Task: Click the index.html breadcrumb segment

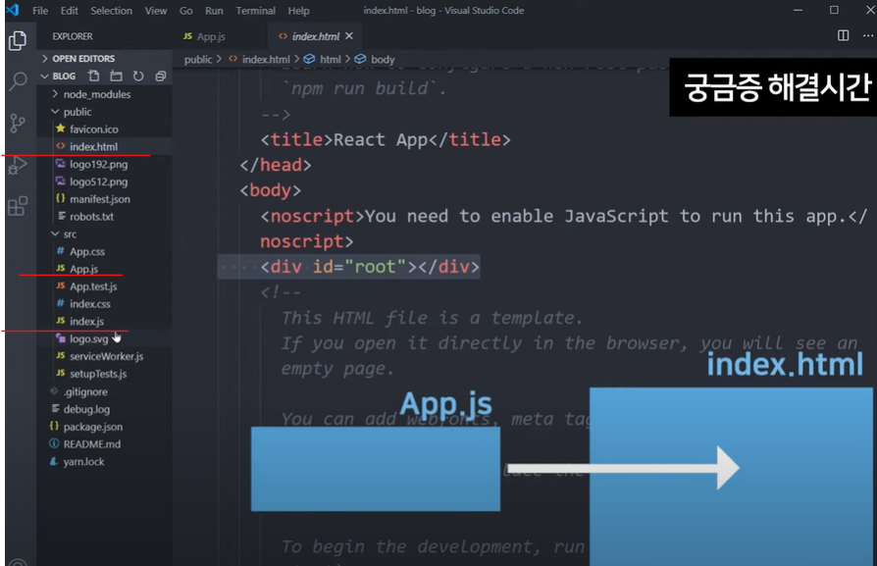Action: click(x=266, y=59)
